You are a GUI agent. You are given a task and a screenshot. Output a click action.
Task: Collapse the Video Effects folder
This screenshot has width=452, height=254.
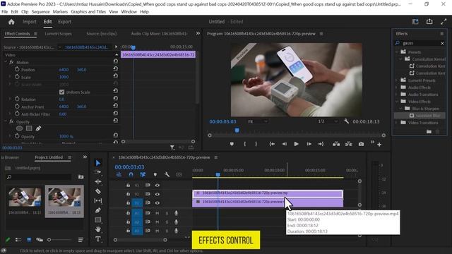tap(397, 102)
